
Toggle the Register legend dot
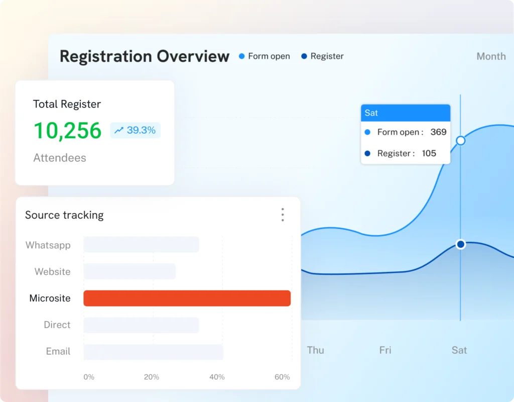point(304,56)
